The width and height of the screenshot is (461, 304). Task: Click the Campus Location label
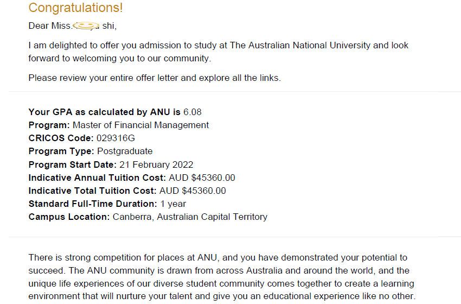[69, 217]
